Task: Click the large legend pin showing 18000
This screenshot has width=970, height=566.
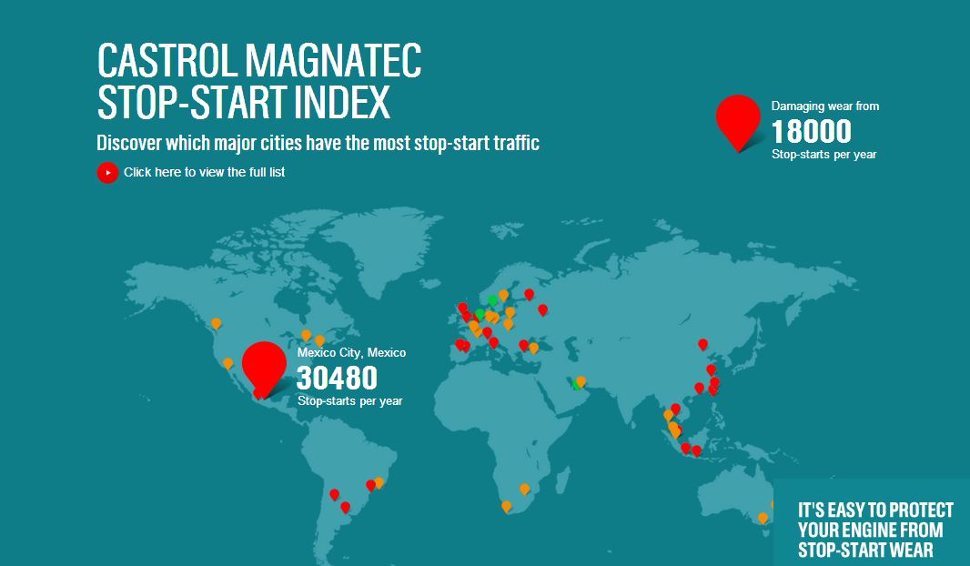Action: [737, 123]
